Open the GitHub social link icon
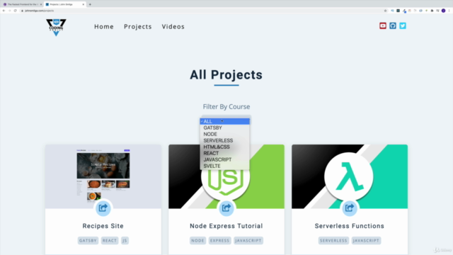This screenshot has width=453, height=255. coord(393,25)
